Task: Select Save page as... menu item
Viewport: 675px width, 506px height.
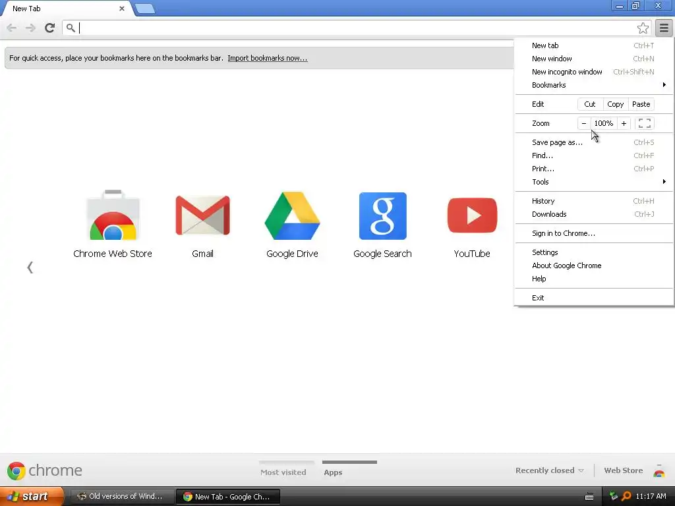Action: point(594,142)
